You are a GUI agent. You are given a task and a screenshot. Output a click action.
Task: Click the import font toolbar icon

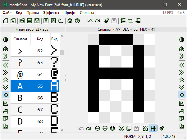tap(13, 21)
